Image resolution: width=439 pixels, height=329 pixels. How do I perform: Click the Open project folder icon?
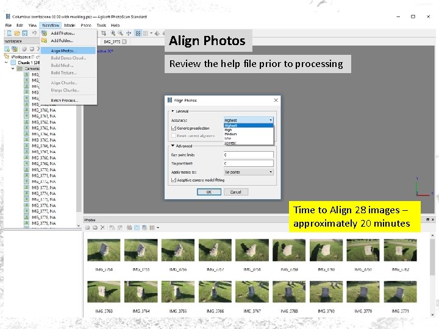[x=17, y=34]
